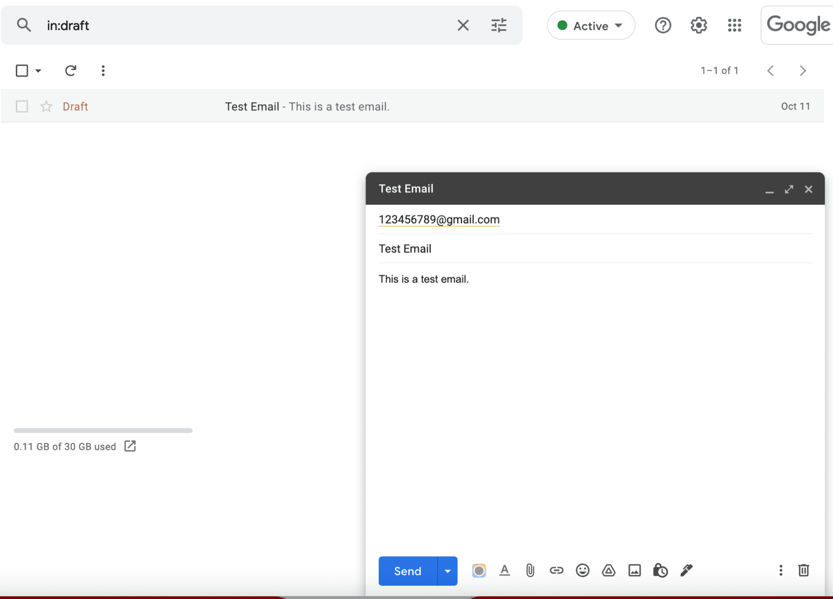Open the emoji picker
The height and width of the screenshot is (599, 833).
tap(583, 571)
